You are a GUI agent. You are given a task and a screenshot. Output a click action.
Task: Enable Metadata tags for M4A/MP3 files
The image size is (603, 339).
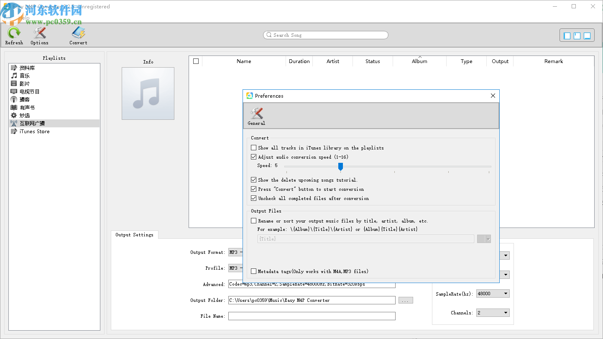tap(253, 271)
